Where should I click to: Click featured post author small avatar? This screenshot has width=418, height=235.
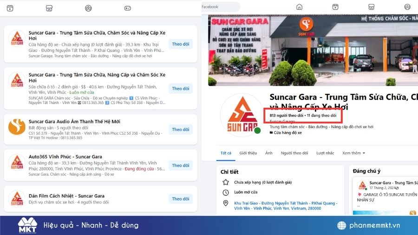tap(362, 185)
